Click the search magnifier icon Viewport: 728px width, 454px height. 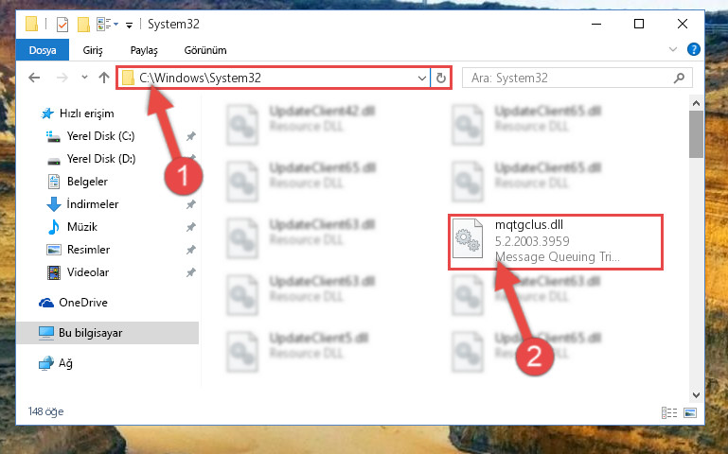pos(679,78)
